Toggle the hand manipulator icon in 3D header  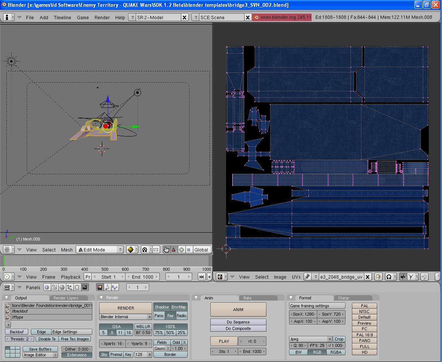pyautogui.click(x=167, y=250)
